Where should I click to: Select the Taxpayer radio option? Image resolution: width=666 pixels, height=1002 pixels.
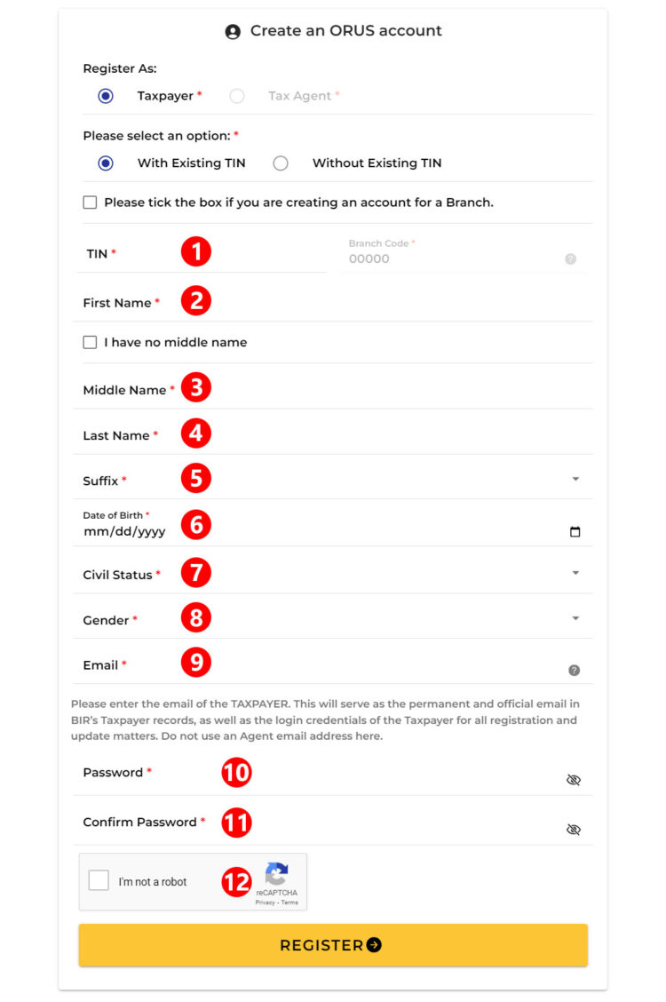pyautogui.click(x=106, y=96)
